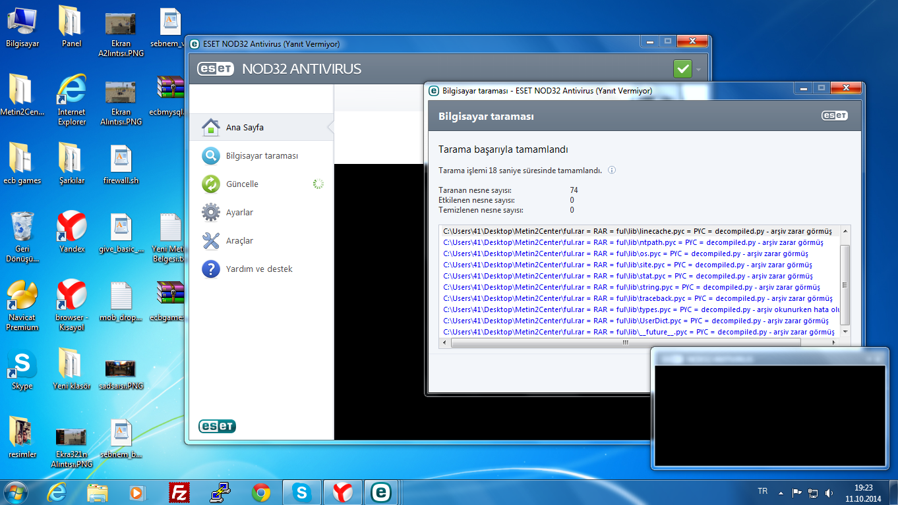
Task: Select the stat.pyc scan log row
Action: [x=640, y=276]
